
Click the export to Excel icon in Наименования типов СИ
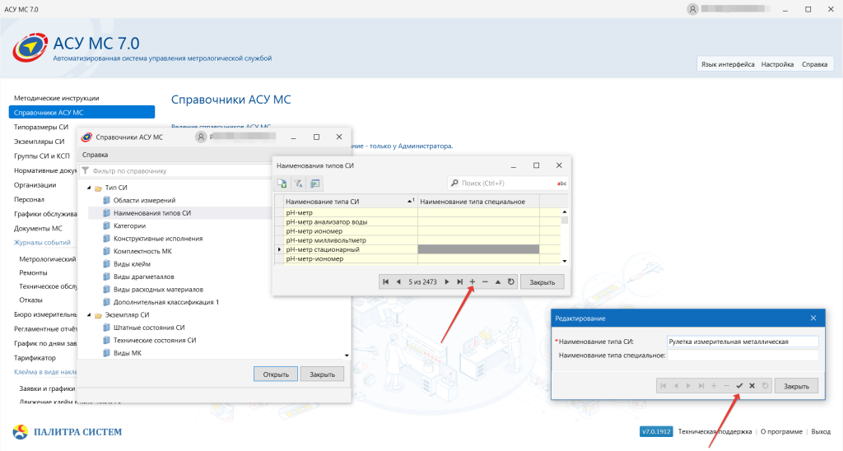[282, 184]
